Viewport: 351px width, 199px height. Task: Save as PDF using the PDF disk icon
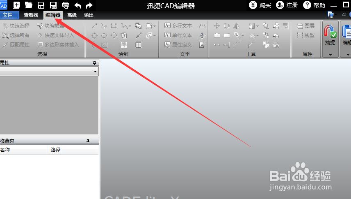coord(53,5)
